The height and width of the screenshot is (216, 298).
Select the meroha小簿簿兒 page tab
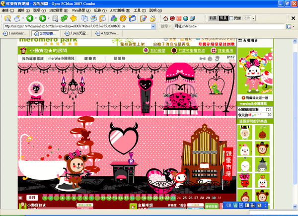tap(61, 59)
